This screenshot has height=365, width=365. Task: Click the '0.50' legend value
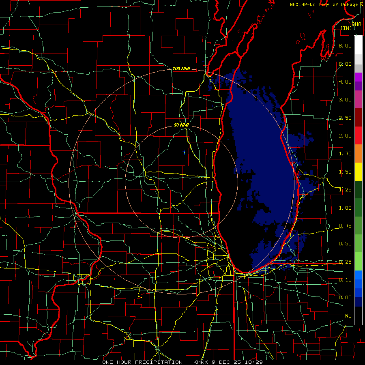pyautogui.click(x=345, y=244)
